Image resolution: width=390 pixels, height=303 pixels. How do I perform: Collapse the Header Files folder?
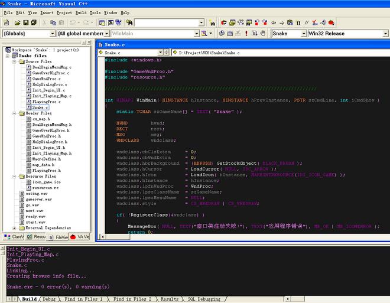(x=14, y=113)
